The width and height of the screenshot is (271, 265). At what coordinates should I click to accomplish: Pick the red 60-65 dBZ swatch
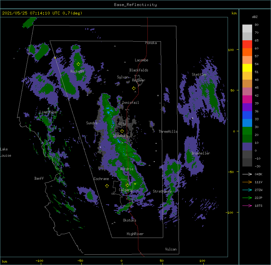[247, 44]
